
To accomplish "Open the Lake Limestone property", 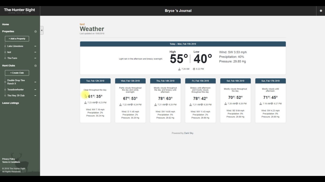I will [x=15, y=46].
